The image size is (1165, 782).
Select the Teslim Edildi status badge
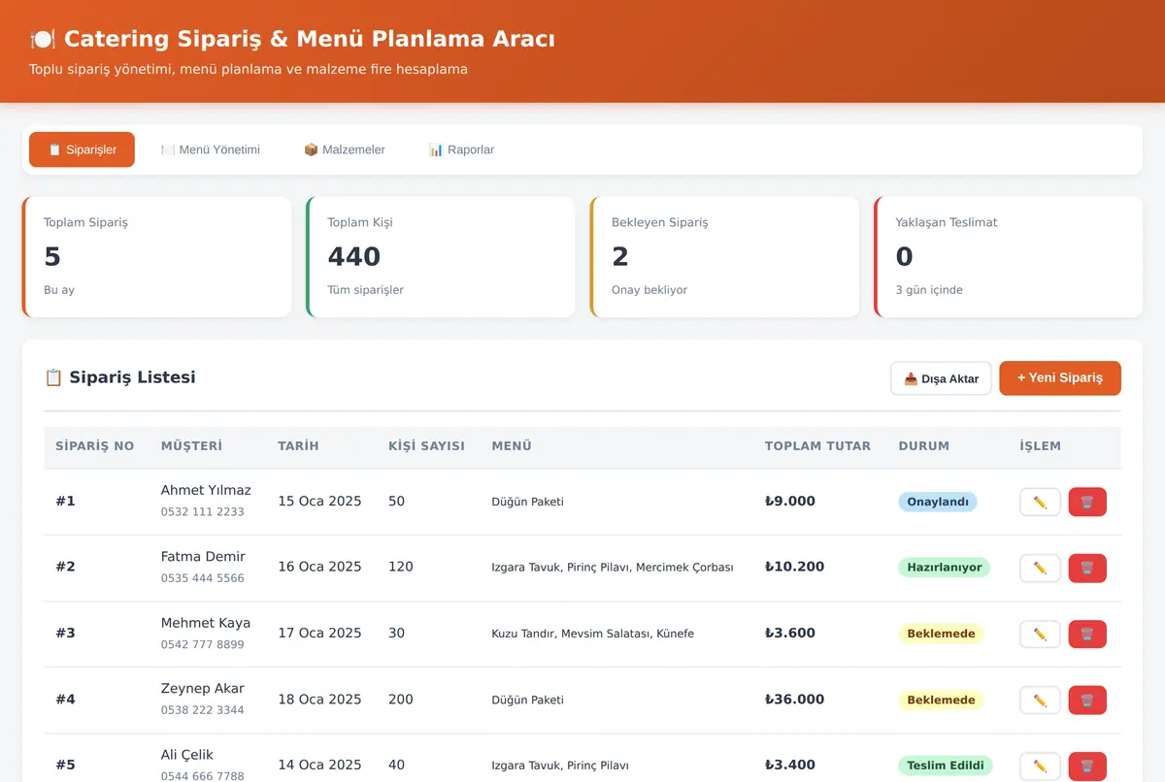[x=946, y=766]
